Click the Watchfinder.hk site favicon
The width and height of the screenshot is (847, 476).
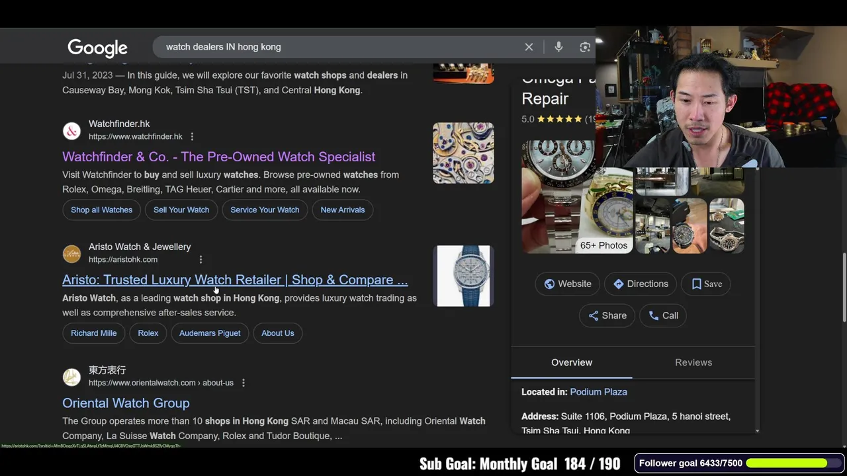pyautogui.click(x=71, y=130)
